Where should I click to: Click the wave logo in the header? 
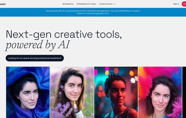[x=3, y=4]
